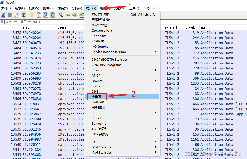Select ONC-RPC Programs entry
Image resolution: width=247 pixels, height=159 pixels.
pos(122,65)
